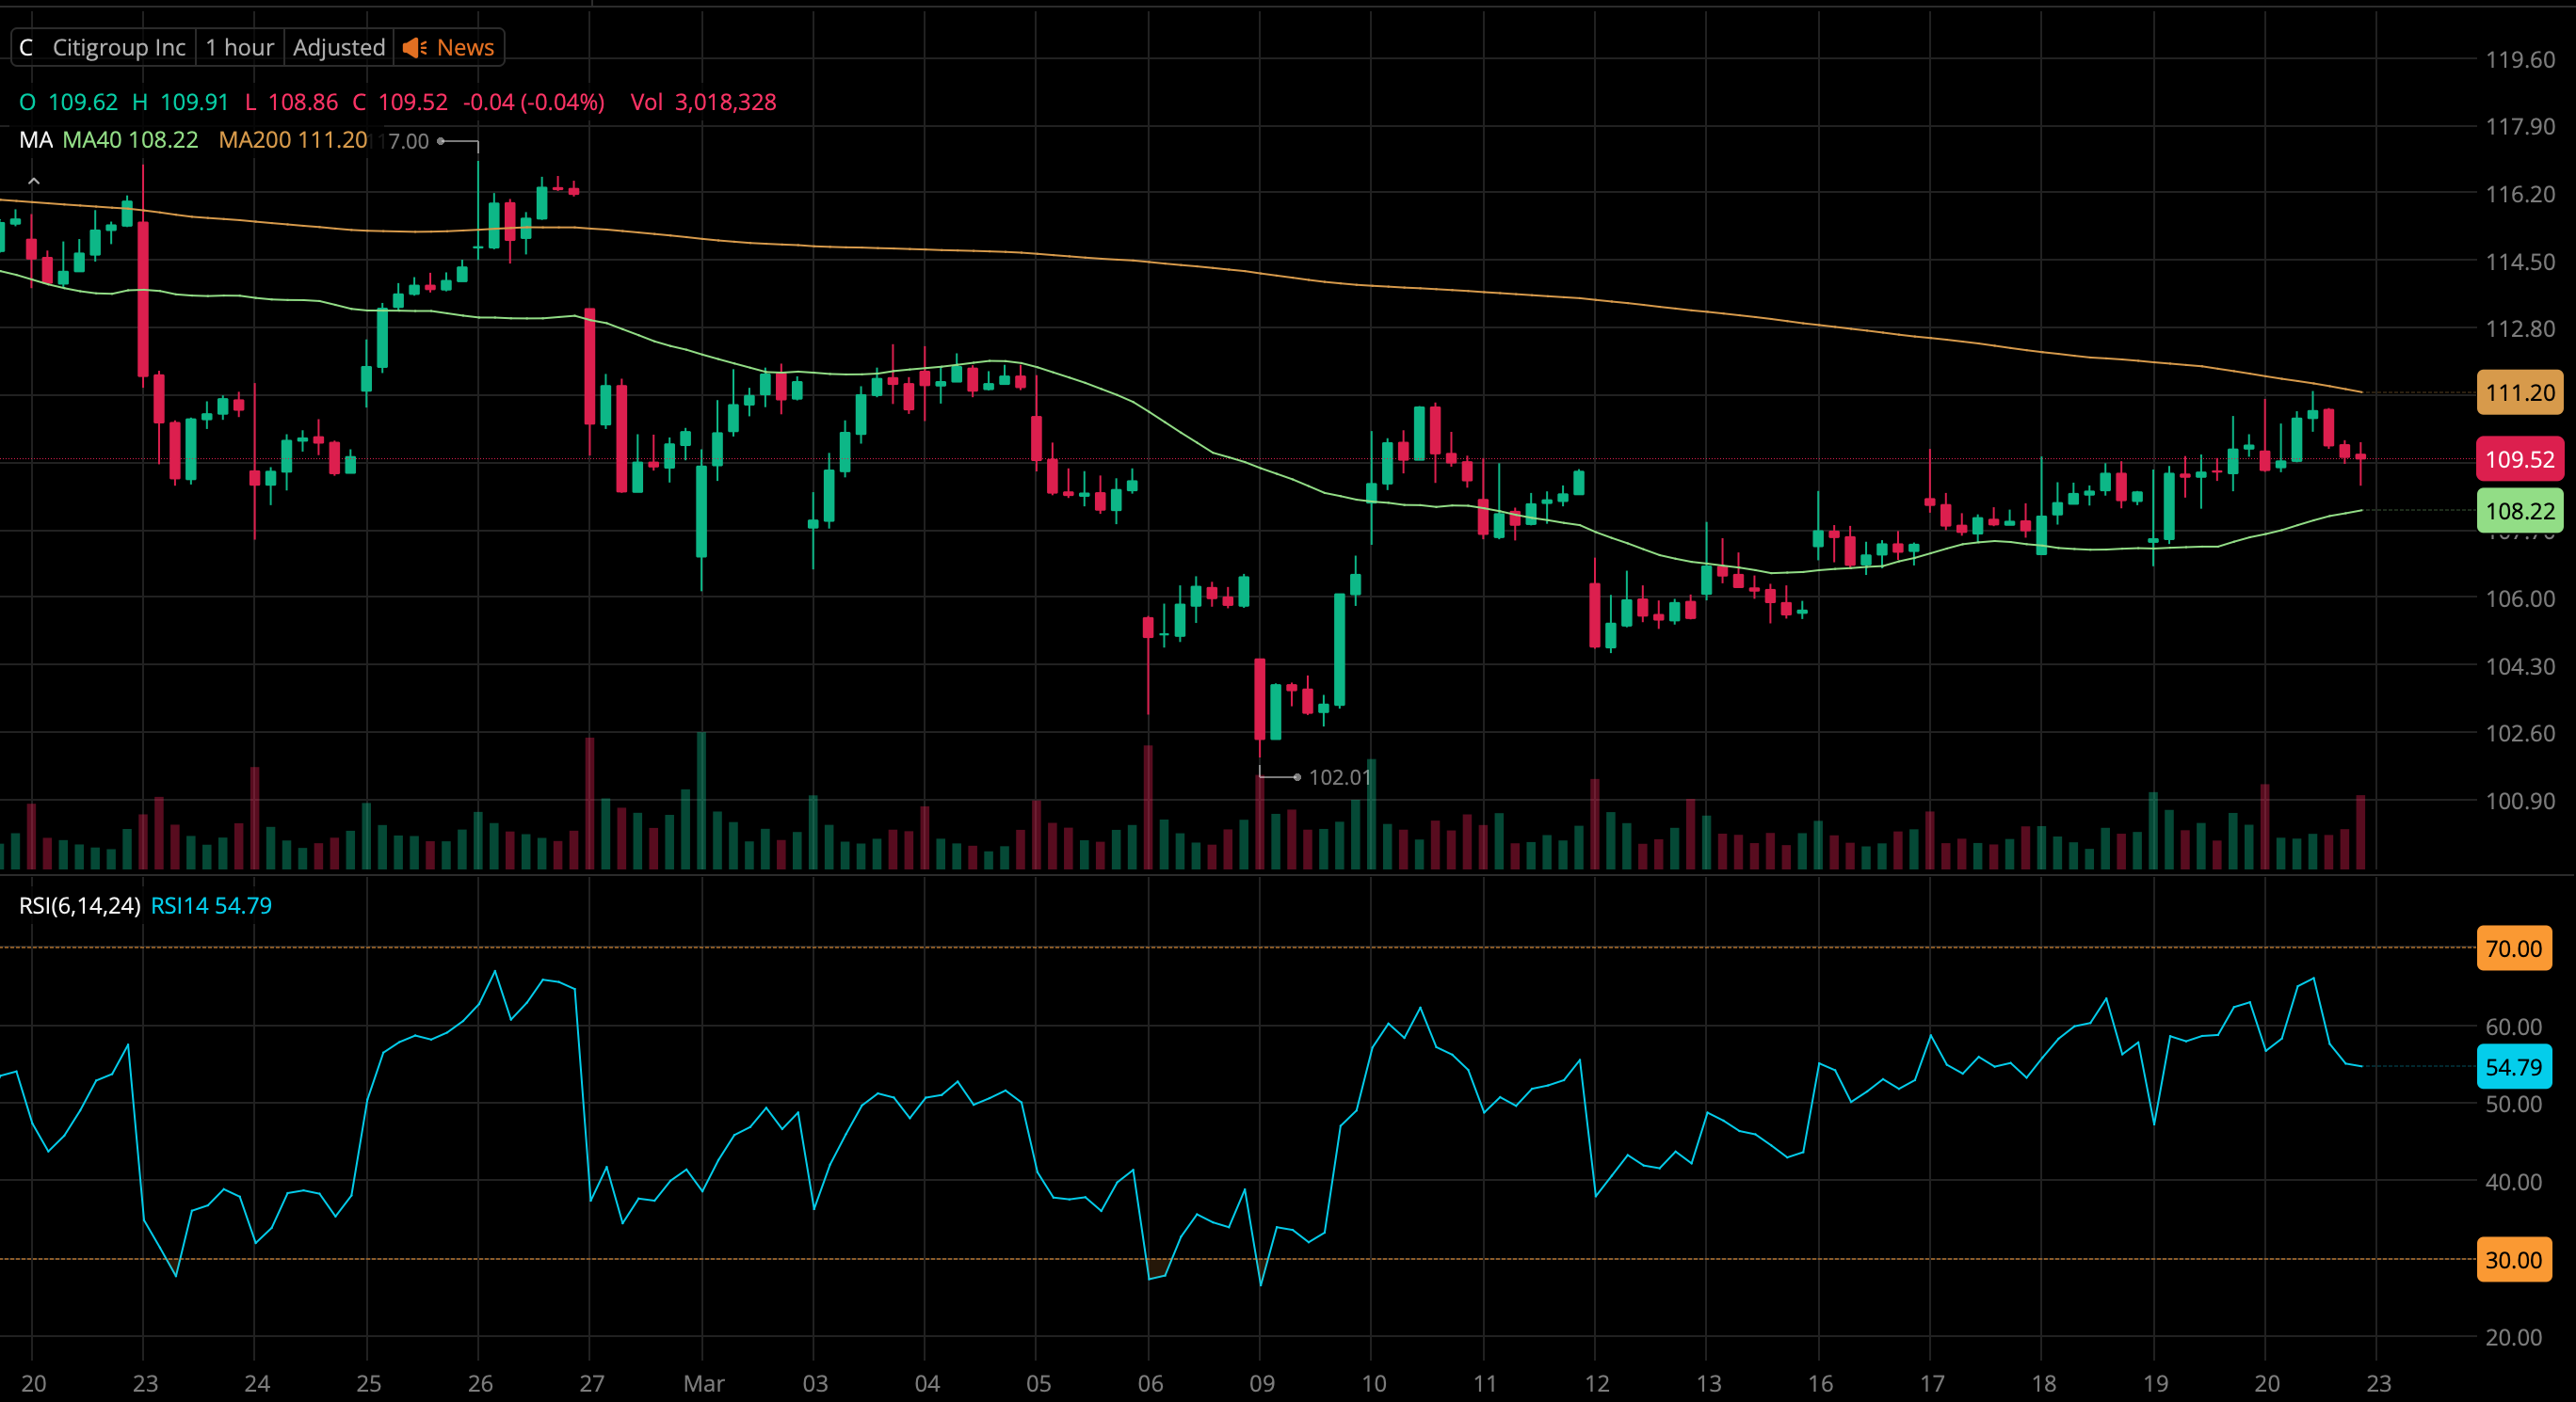Click the orange 70.00 RSI overbought tag
Image resolution: width=2576 pixels, height=1402 pixels.
(x=2513, y=948)
